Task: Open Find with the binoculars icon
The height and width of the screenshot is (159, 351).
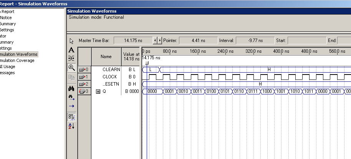Action: click(71, 89)
